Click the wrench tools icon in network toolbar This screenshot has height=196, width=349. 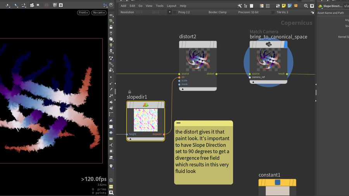click(x=240, y=6)
